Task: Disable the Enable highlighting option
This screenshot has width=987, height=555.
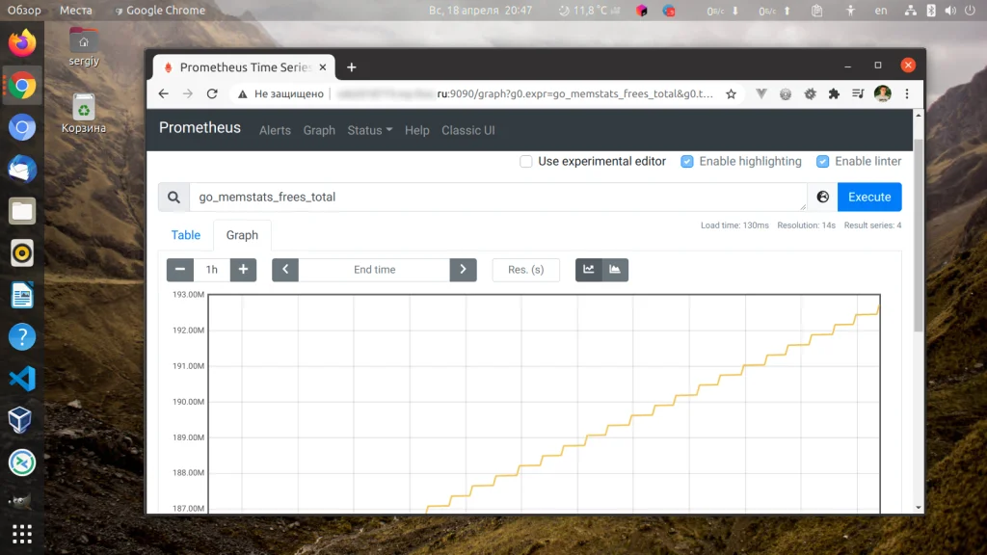Action: click(687, 162)
